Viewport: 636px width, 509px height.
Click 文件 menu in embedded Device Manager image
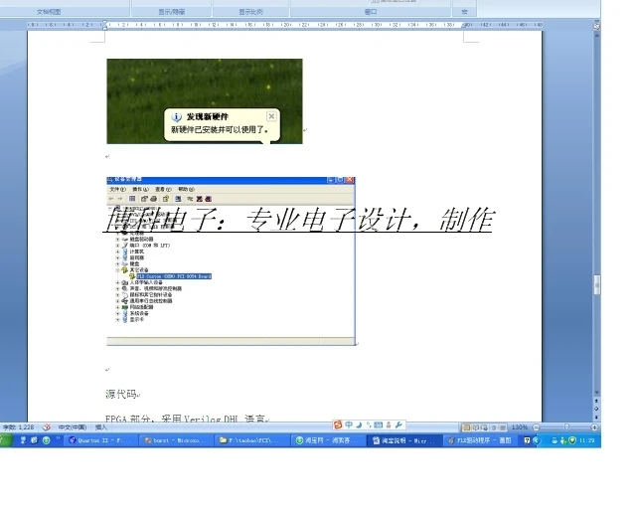click(x=117, y=190)
